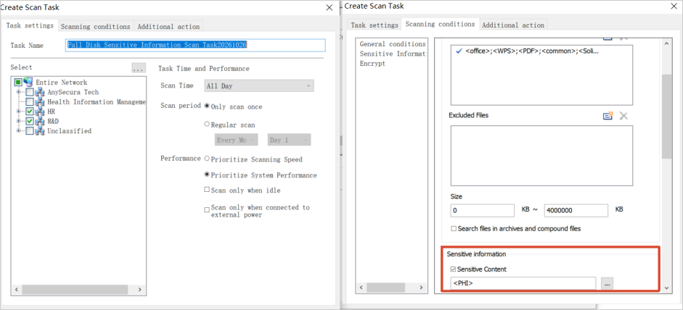Click the minimum Size field showing 0
Viewport: 683px width, 310px height.
pos(483,211)
